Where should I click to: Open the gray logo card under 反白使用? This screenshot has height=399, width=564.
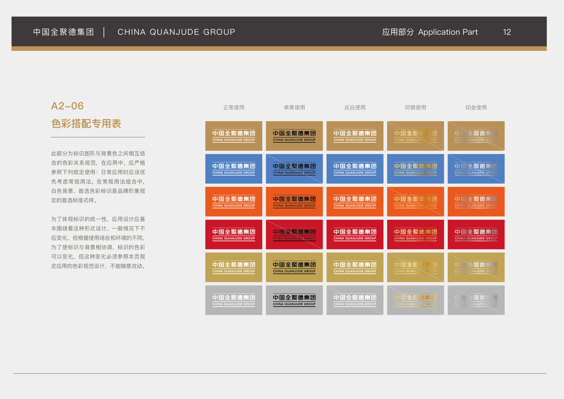[355, 300]
